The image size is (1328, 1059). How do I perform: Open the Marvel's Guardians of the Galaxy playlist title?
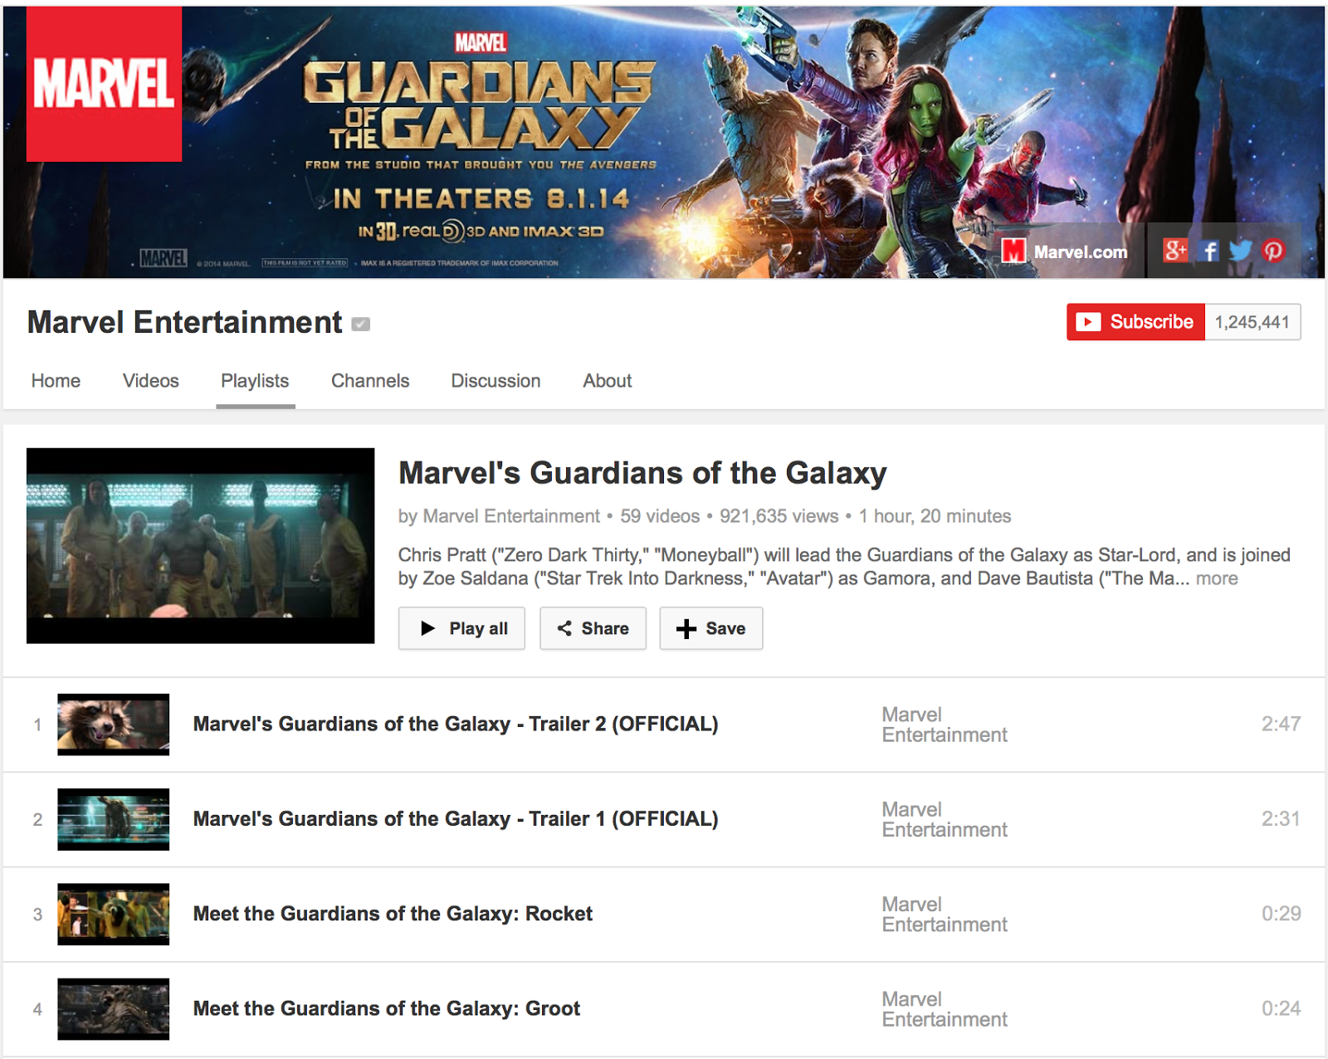(642, 473)
